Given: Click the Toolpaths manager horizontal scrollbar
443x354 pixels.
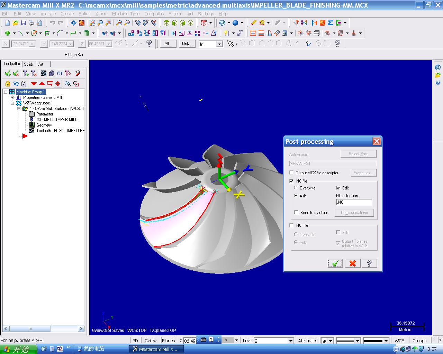Looking at the screenshot, I should pos(43,329).
